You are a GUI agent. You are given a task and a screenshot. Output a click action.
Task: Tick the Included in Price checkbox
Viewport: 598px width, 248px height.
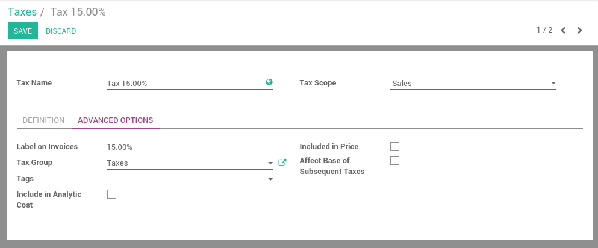[x=395, y=146]
